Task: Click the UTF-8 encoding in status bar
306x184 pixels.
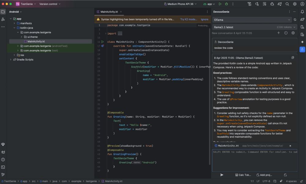Action: (x=266, y=181)
